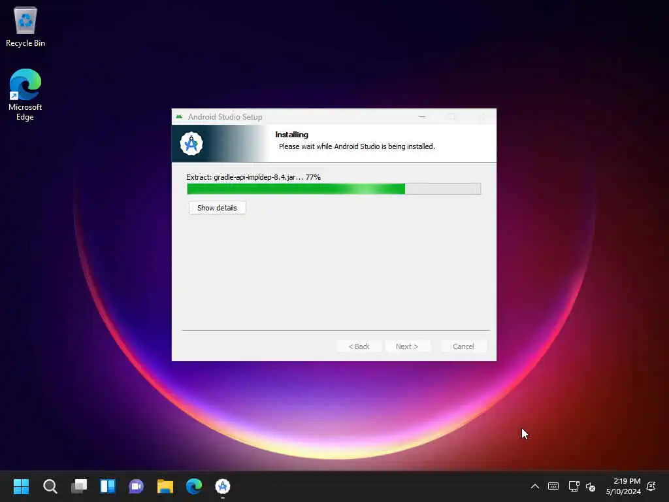This screenshot has height=502, width=669.
Task: Click the touch keyboard tray icon
Action: 553,486
